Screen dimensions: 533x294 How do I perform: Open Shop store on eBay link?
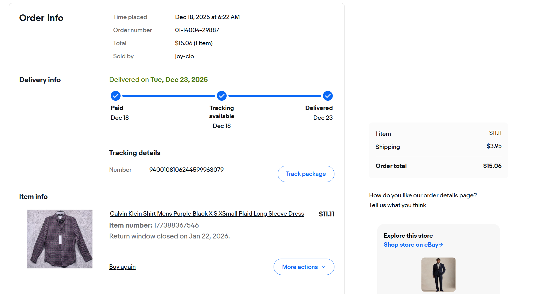[x=411, y=245]
